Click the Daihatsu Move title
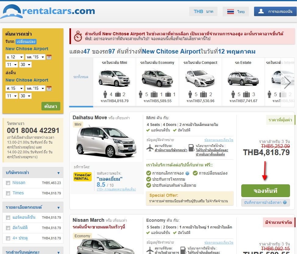 click(x=90, y=118)
